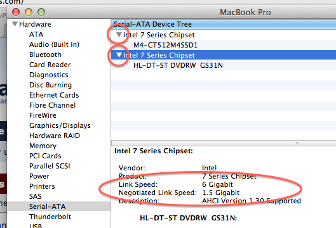
Task: Open Parallel SCSI section
Action: coord(50,166)
